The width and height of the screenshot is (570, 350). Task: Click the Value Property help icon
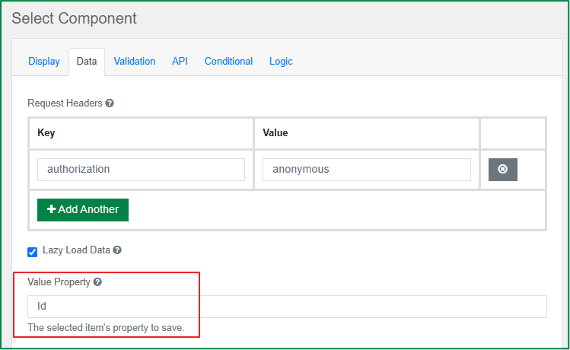[x=97, y=282]
